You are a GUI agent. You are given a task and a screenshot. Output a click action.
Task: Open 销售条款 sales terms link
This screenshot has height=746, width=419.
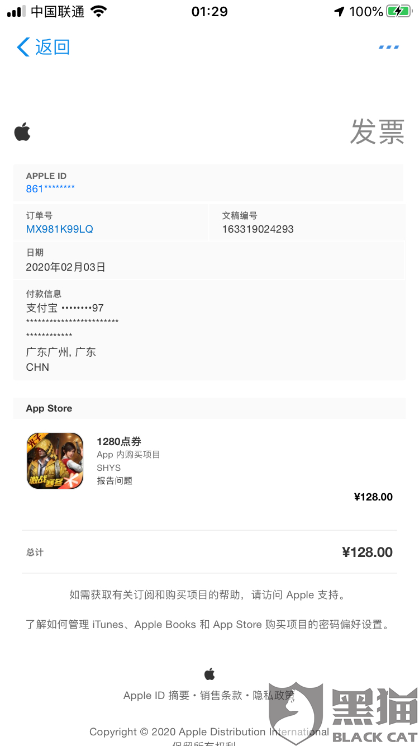pos(221,696)
